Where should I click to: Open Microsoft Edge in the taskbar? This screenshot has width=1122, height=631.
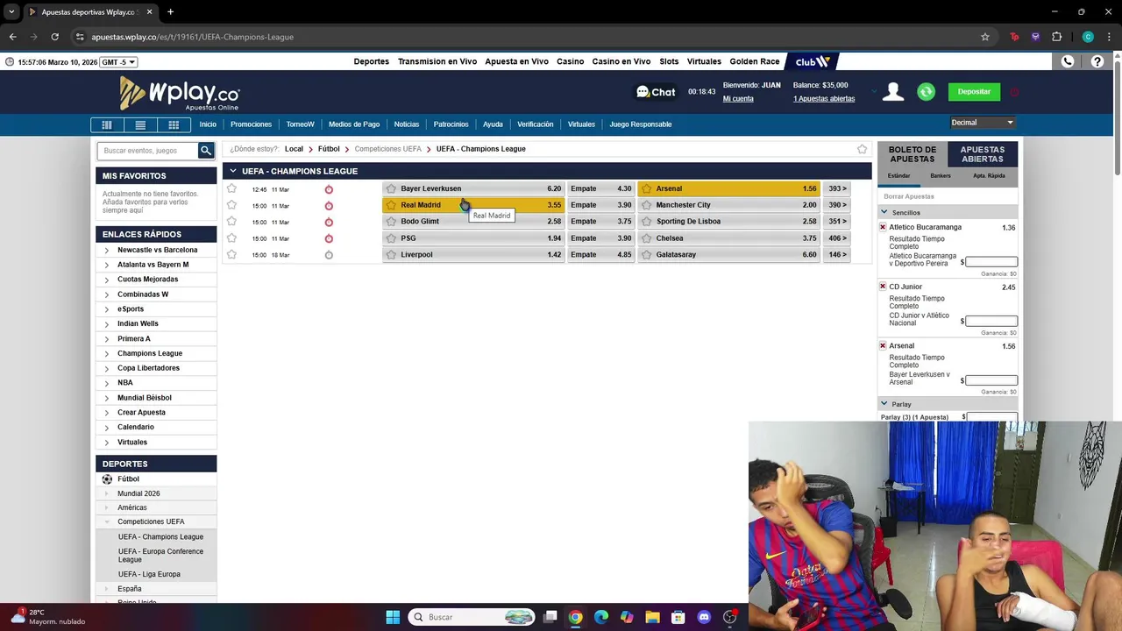[601, 617]
